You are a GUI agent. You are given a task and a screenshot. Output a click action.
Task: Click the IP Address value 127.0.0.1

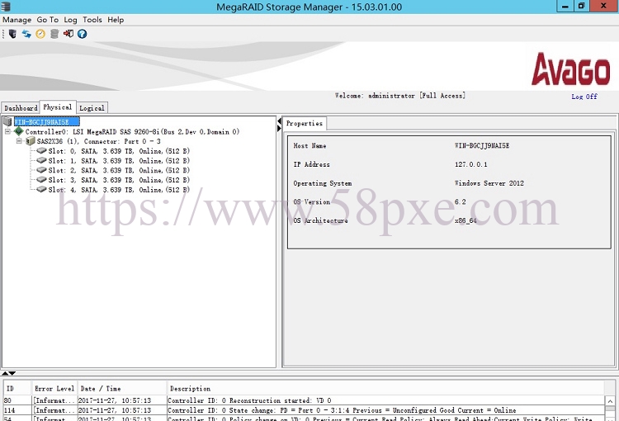pos(470,164)
